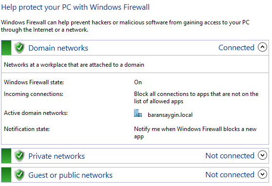This screenshot has height=186, width=272.
Task: Click Not connected status for Private networks
Action: click(x=230, y=155)
